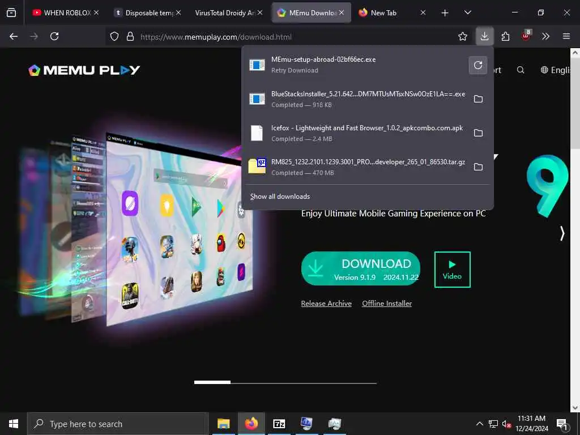Open a new browser tab
The image size is (580, 435).
tap(445, 13)
